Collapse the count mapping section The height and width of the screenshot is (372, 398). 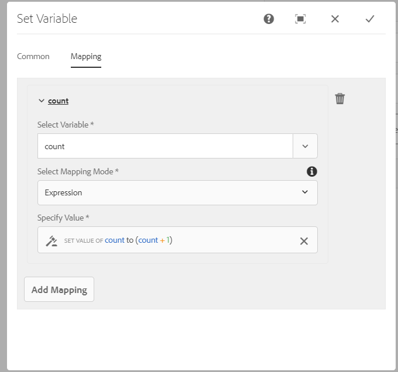tap(41, 101)
